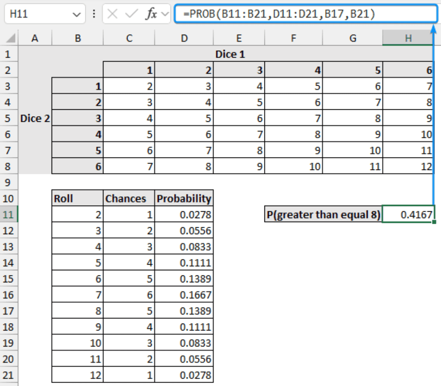This screenshot has width=441, height=386.
Task: Click the P(greater than equal 8) label cell
Action: pos(323,214)
